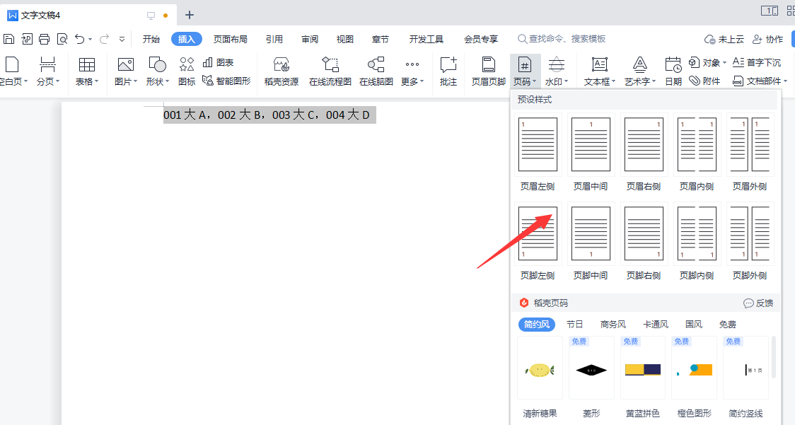
Task: Open the 形状 shapes tool
Action: tap(157, 71)
